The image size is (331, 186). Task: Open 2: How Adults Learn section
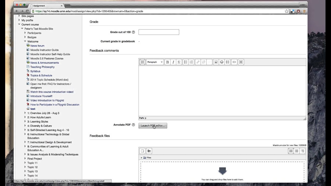(x=39, y=117)
